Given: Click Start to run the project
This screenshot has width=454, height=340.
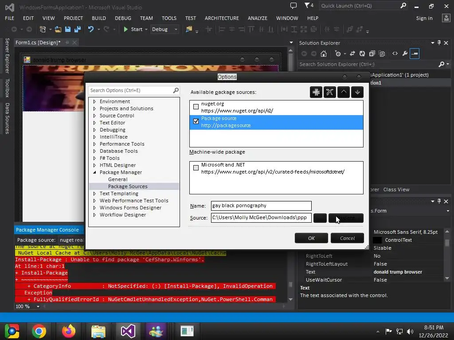Looking at the screenshot, I should pyautogui.click(x=133, y=29).
